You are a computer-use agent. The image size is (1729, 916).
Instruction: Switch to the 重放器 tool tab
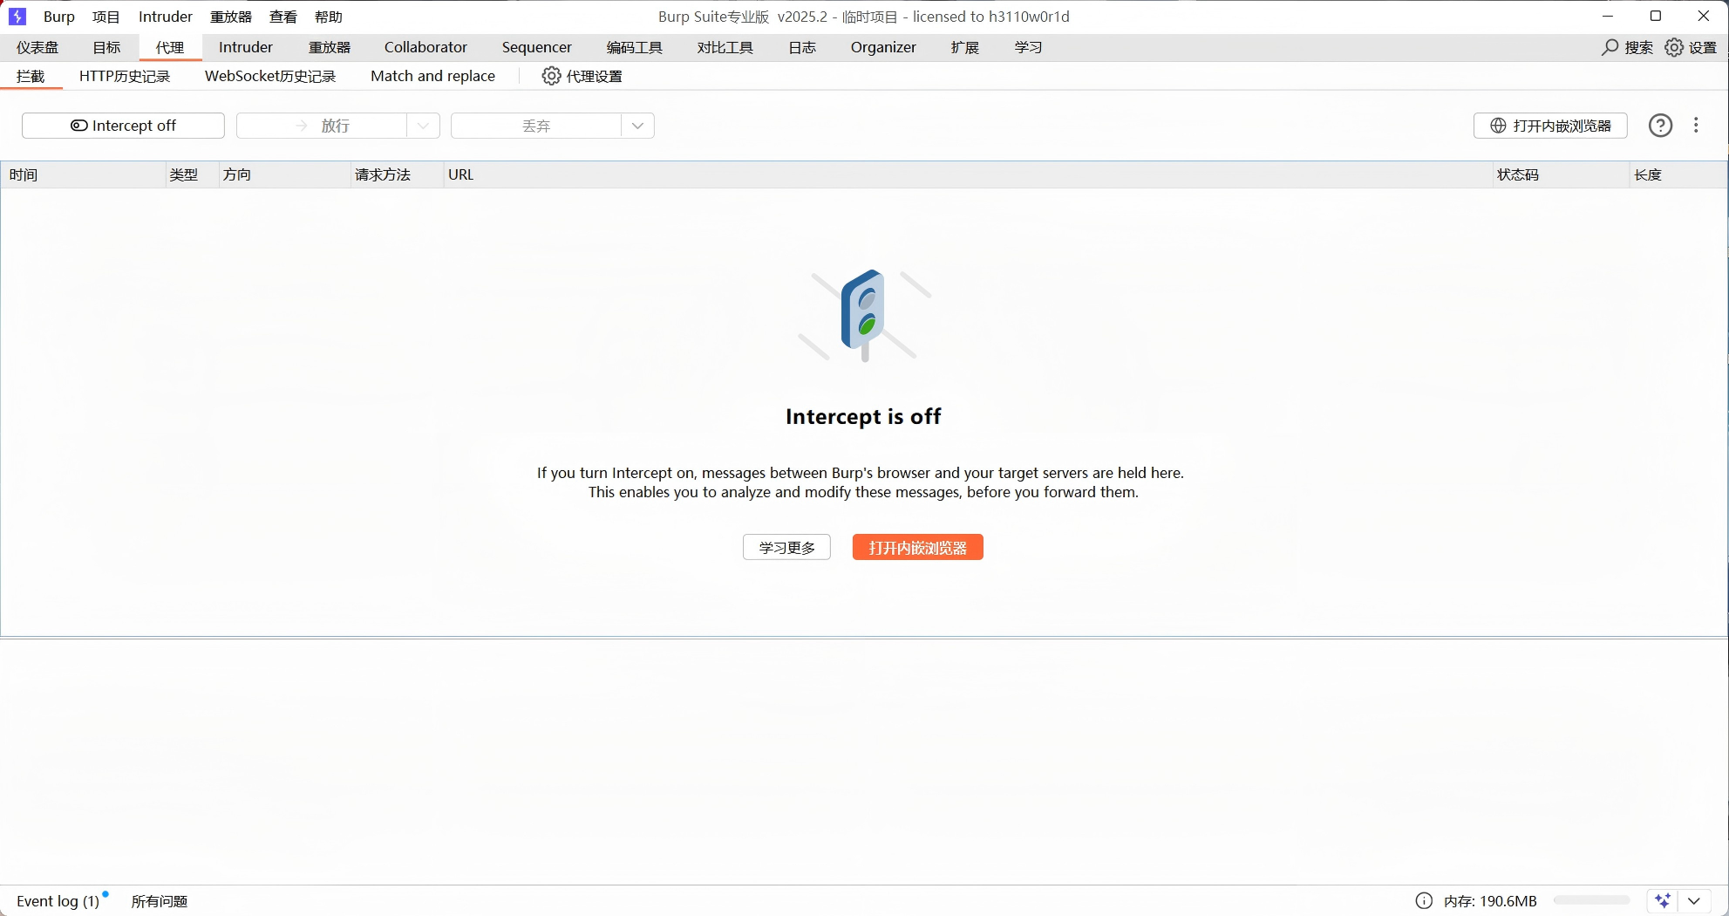[330, 47]
